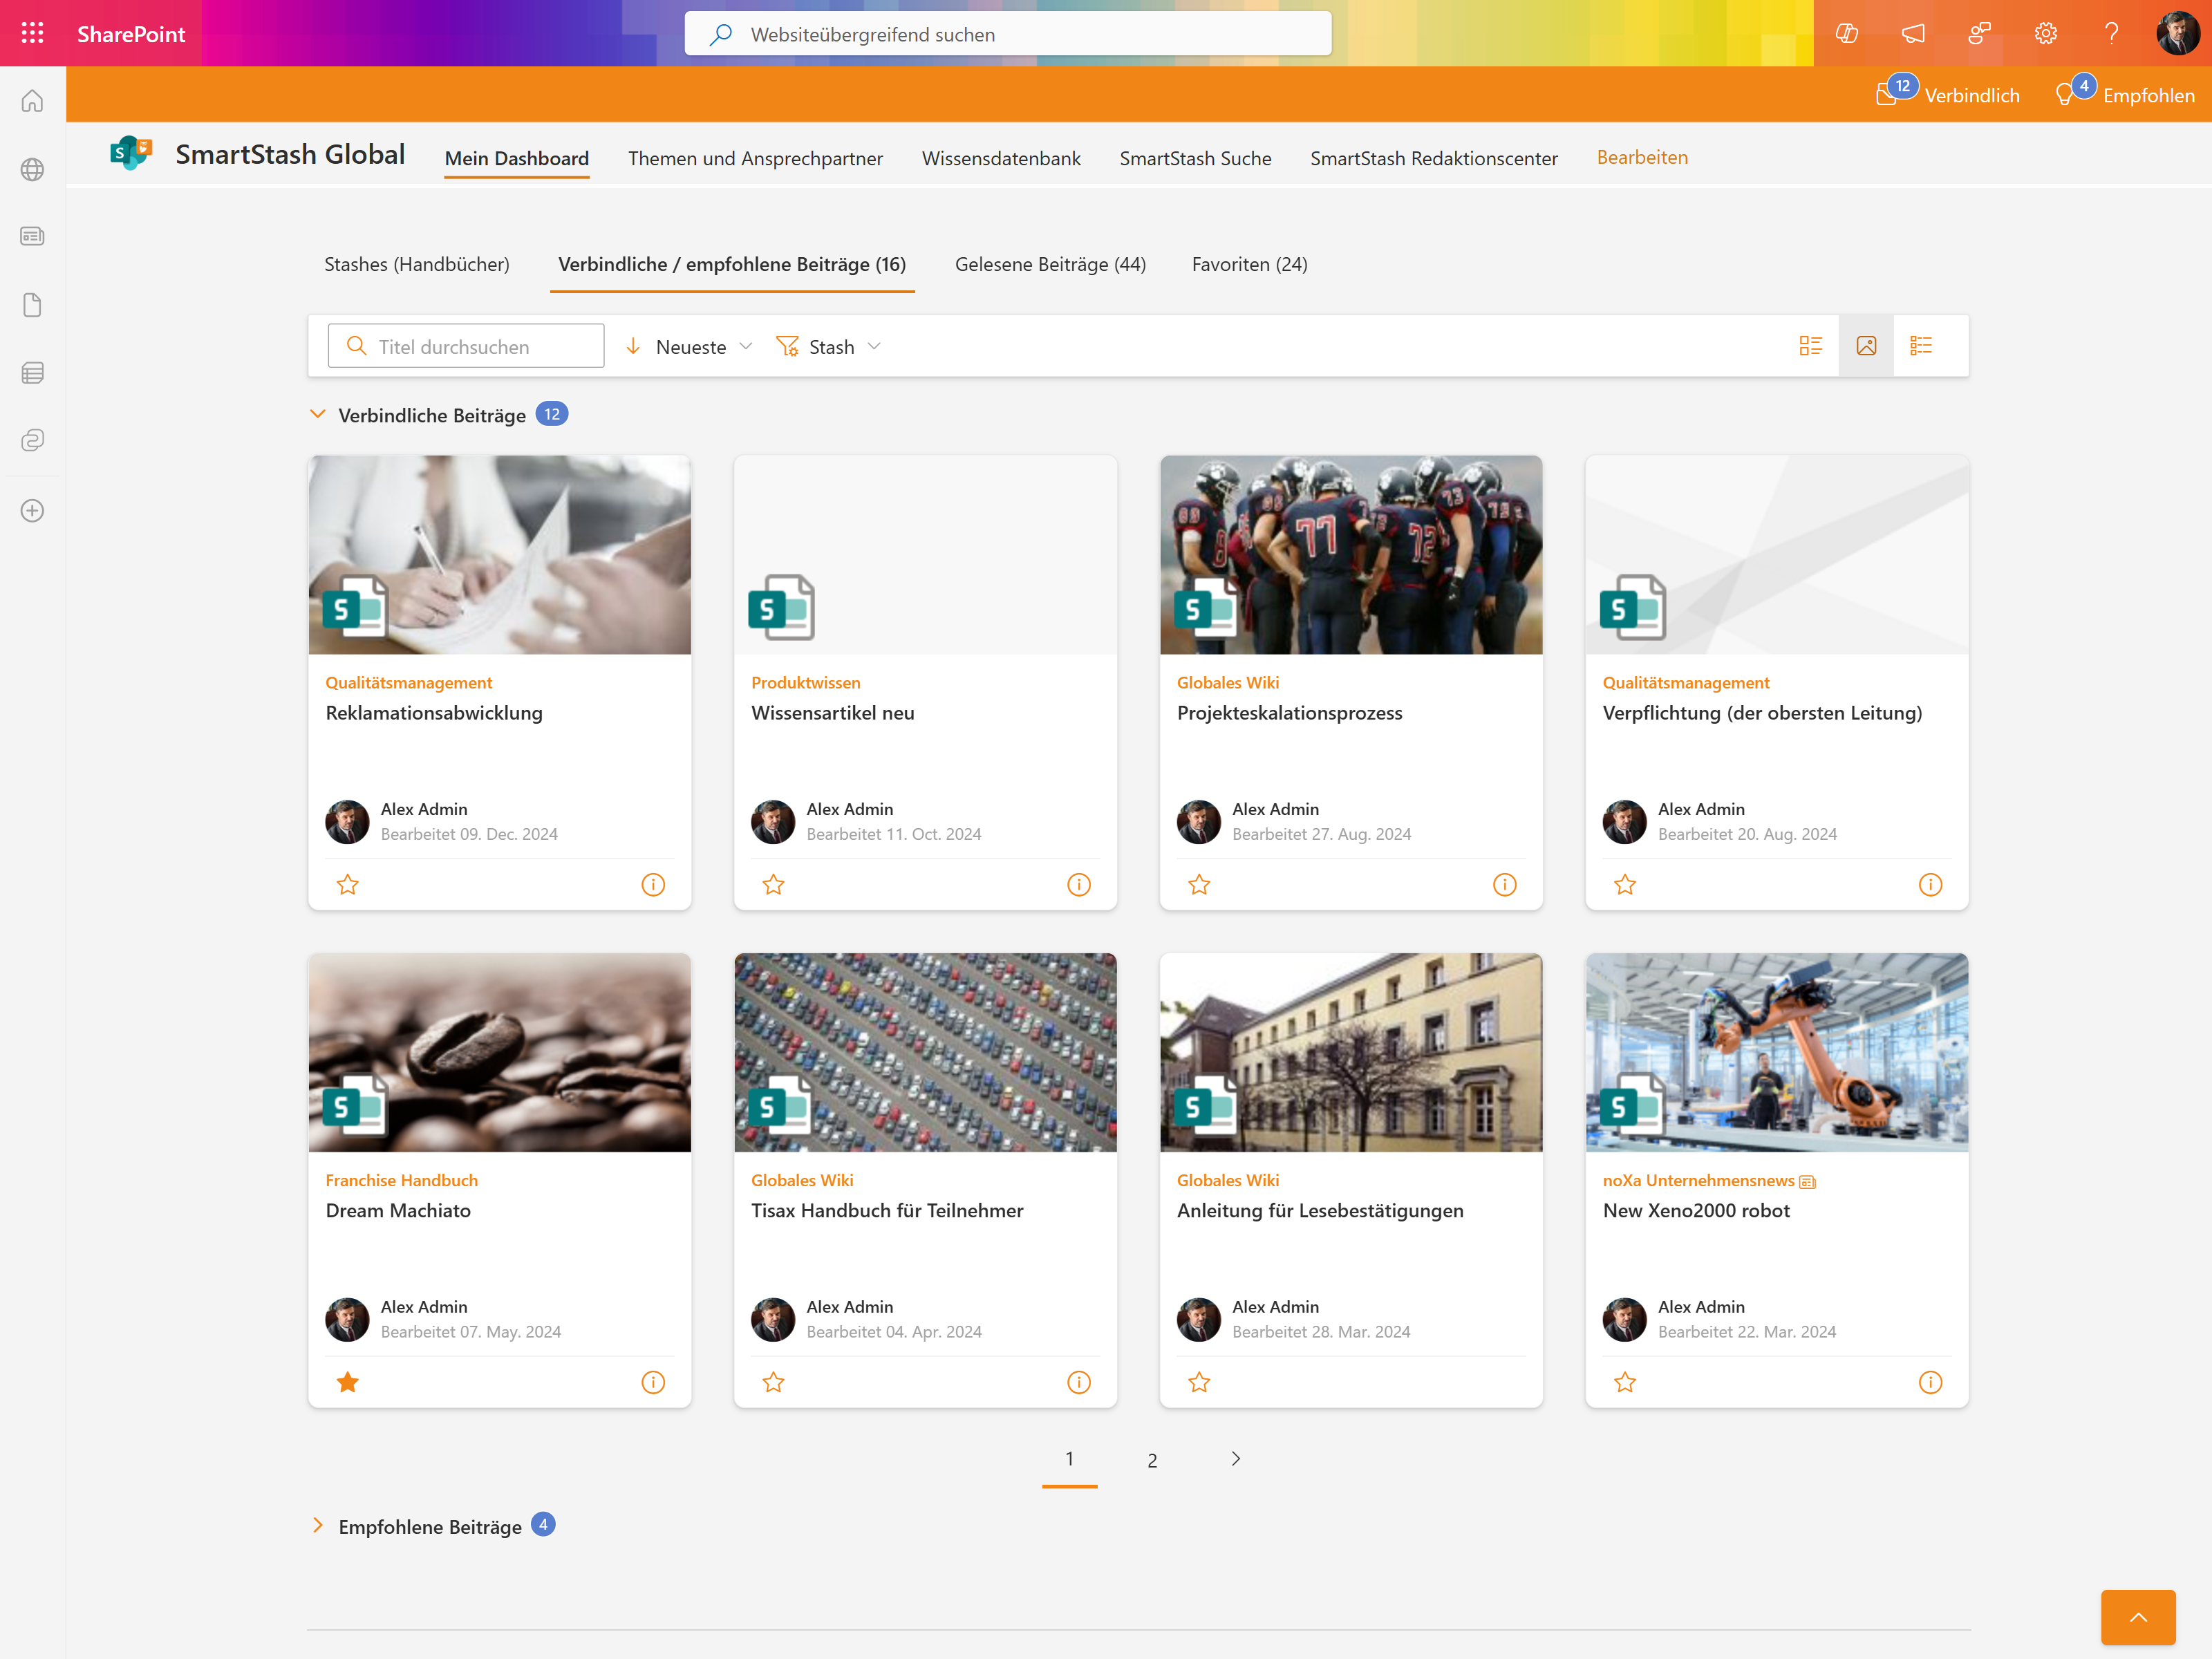2212x1659 pixels.
Task: Open Themen und Ansprechpartner nav item
Action: click(x=755, y=158)
